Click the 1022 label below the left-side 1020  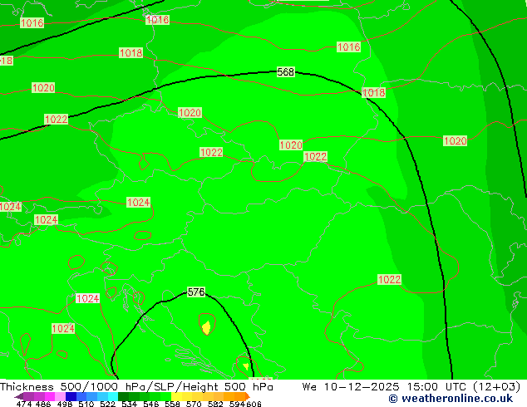pyautogui.click(x=57, y=119)
